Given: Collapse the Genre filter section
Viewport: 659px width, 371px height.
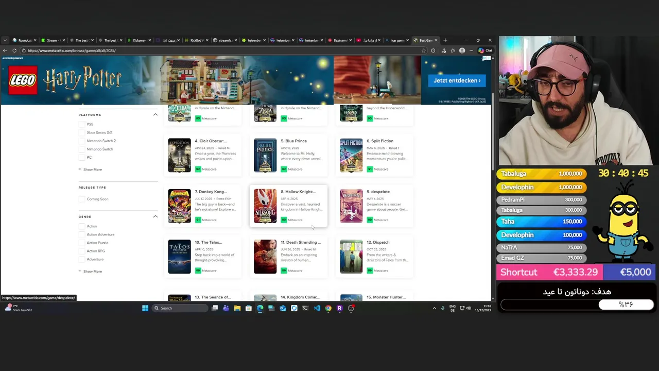Looking at the screenshot, I should (x=155, y=216).
